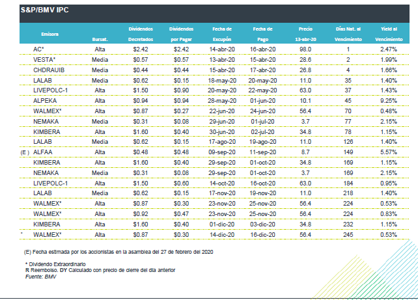Select the price value 8.7
418x300 pixels.
pyautogui.click(x=305, y=152)
